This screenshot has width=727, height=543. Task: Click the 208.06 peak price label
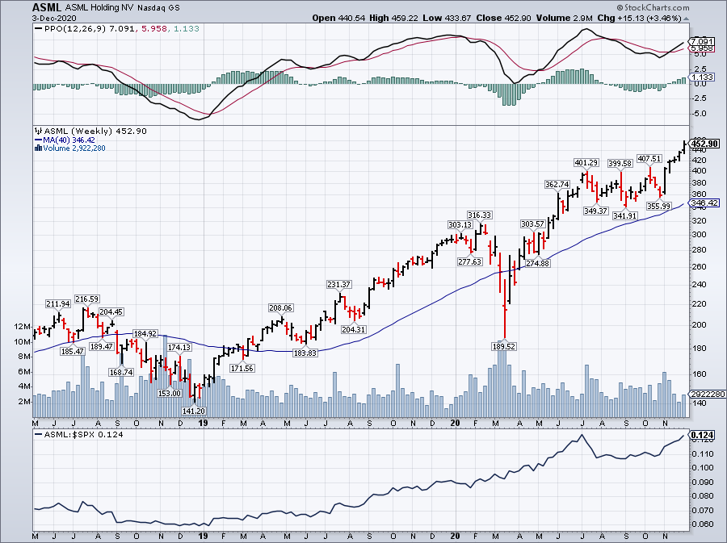coord(281,308)
